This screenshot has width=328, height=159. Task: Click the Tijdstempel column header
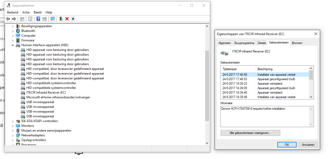coord(238,69)
